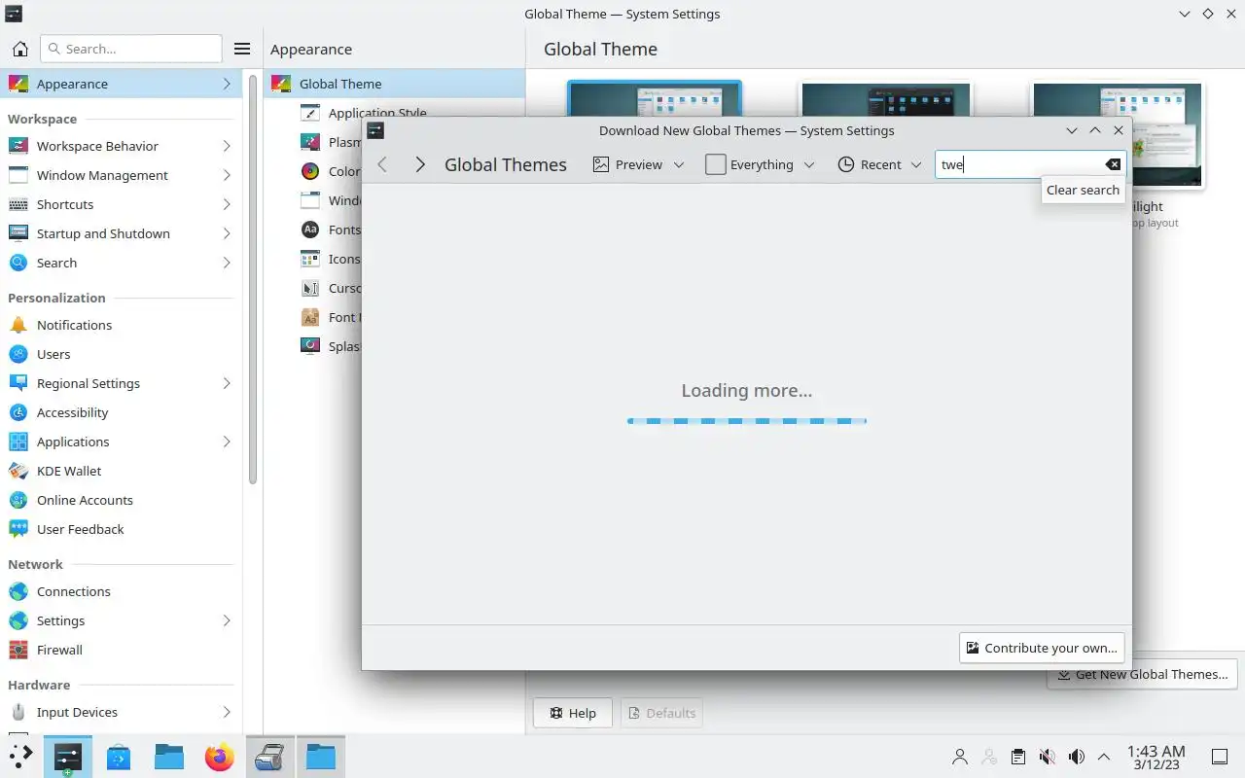Open the Preview view mode dropdown
The image size is (1245, 778).
coord(639,164)
